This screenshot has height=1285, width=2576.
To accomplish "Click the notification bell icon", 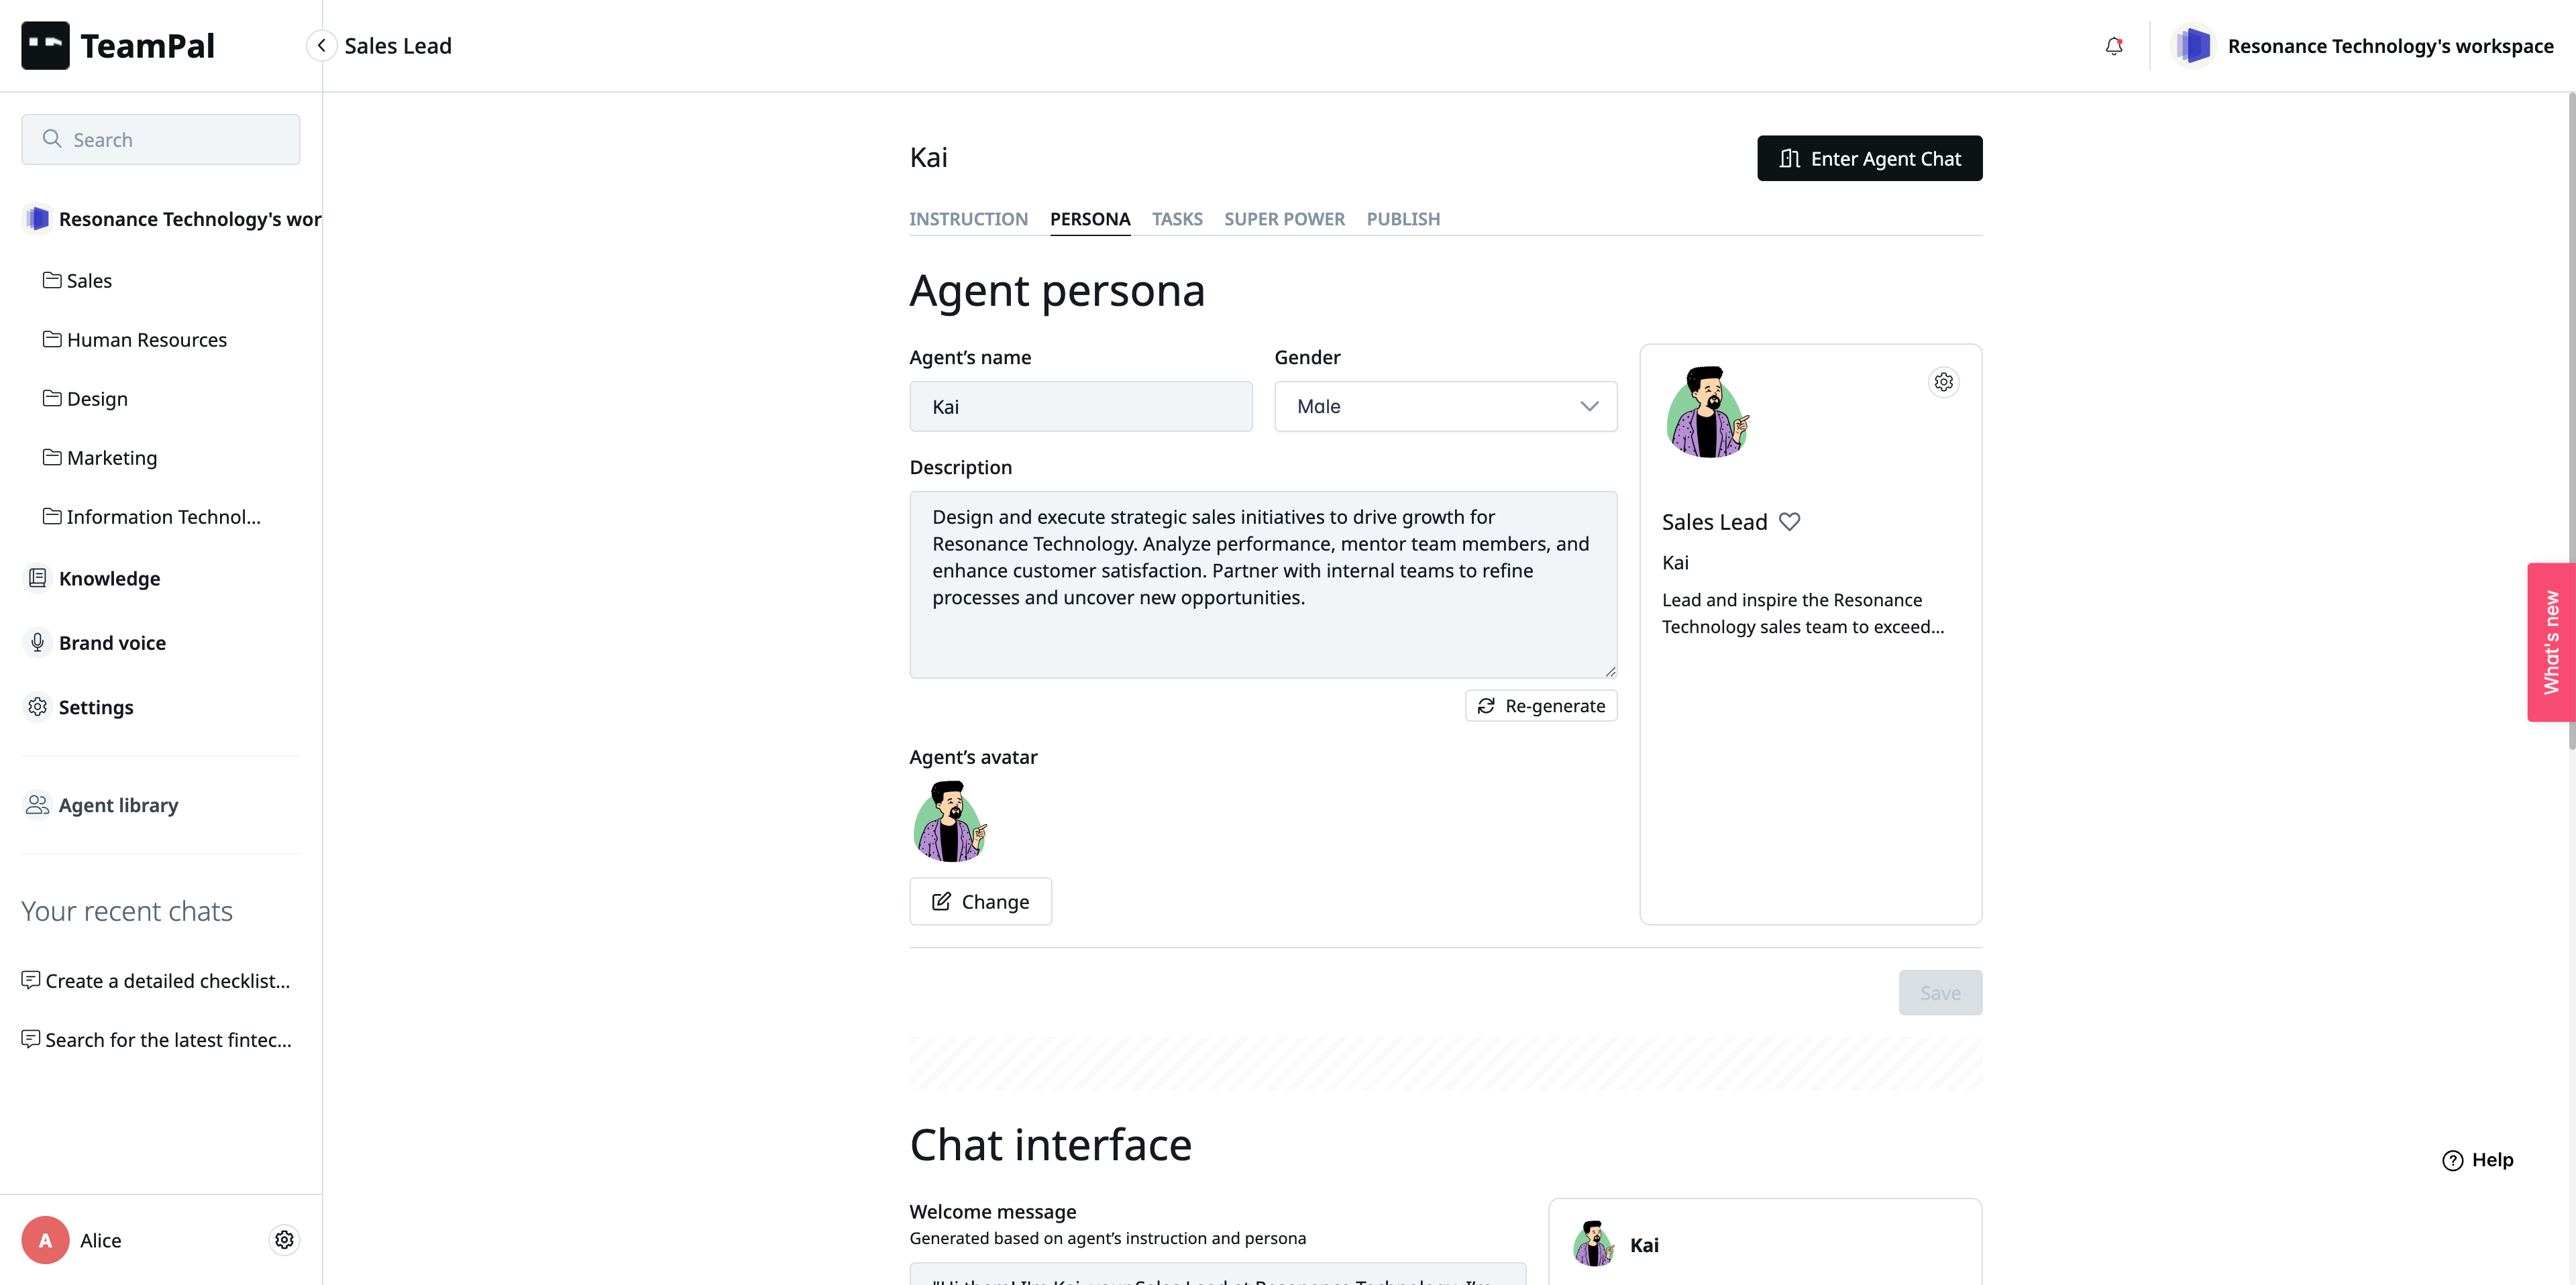I will tap(2113, 46).
